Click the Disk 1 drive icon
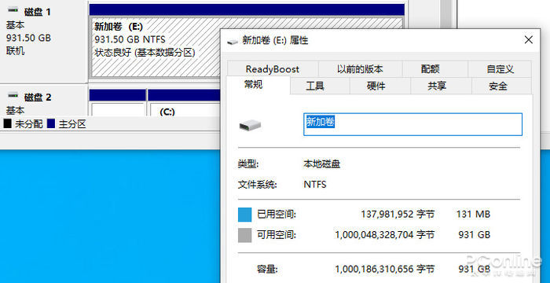 coord(13,11)
